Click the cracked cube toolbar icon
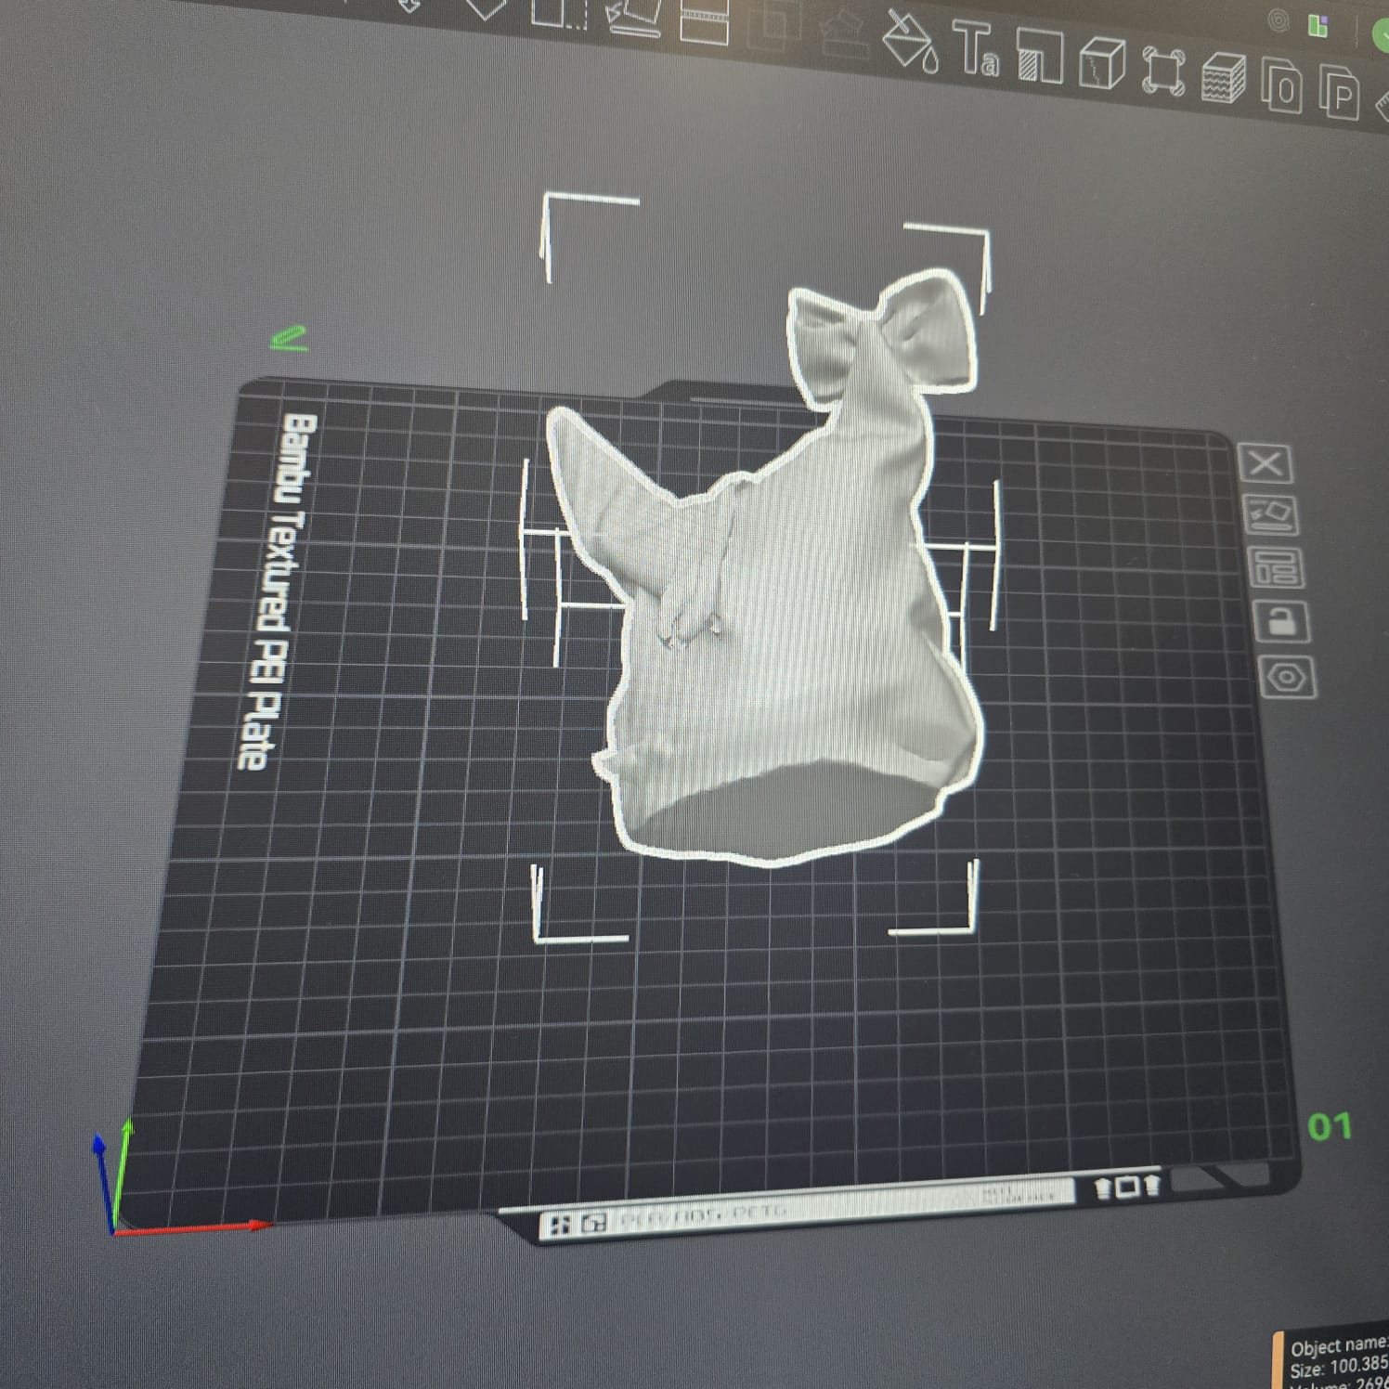This screenshot has height=1389, width=1389. point(1102,63)
